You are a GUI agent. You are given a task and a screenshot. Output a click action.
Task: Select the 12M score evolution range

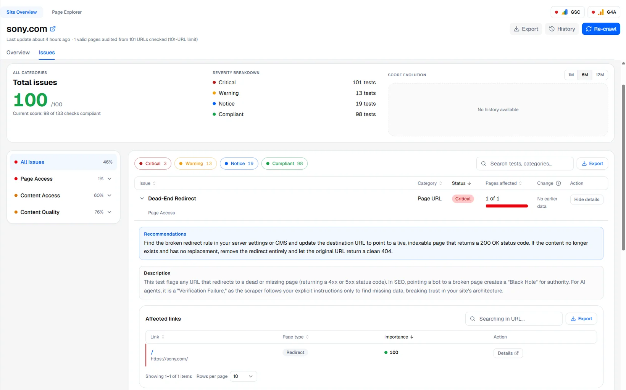(x=600, y=75)
